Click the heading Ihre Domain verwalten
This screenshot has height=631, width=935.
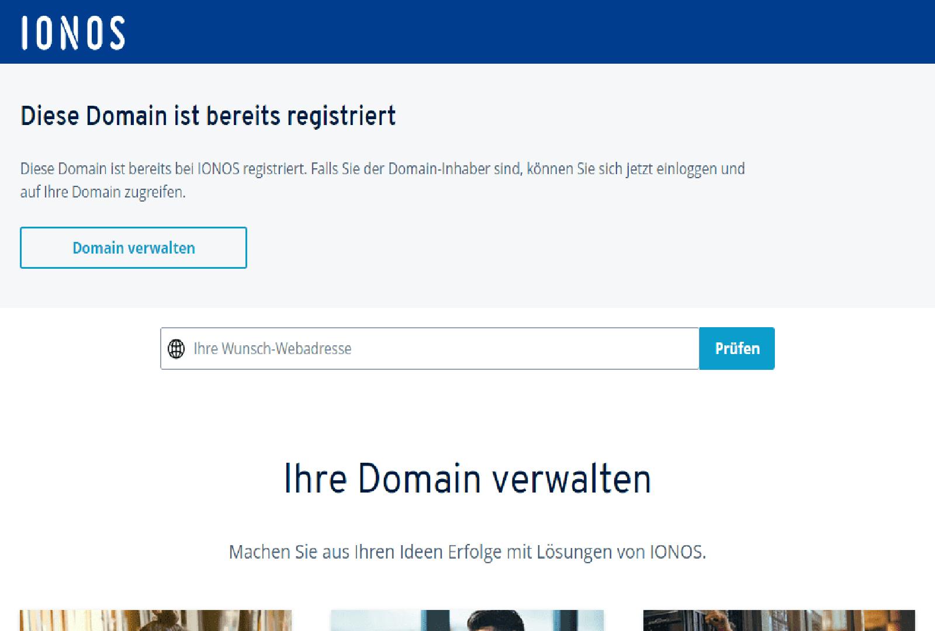tap(467, 480)
